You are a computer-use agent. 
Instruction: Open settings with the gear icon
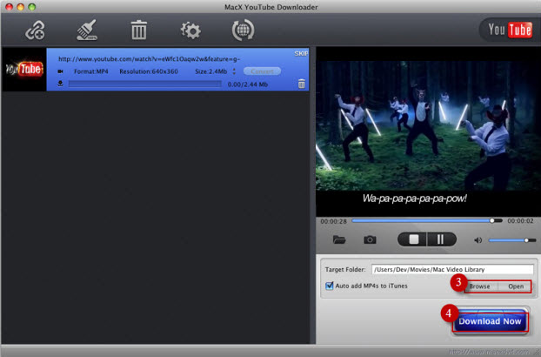pyautogui.click(x=190, y=30)
